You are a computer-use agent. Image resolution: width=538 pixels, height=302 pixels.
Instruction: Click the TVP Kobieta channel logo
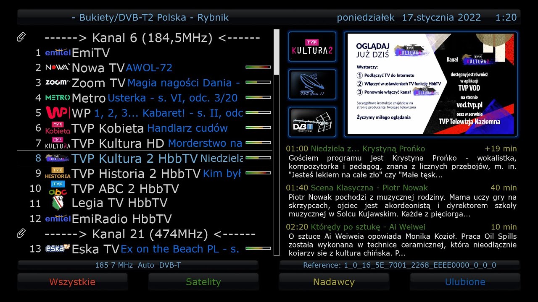58,128
